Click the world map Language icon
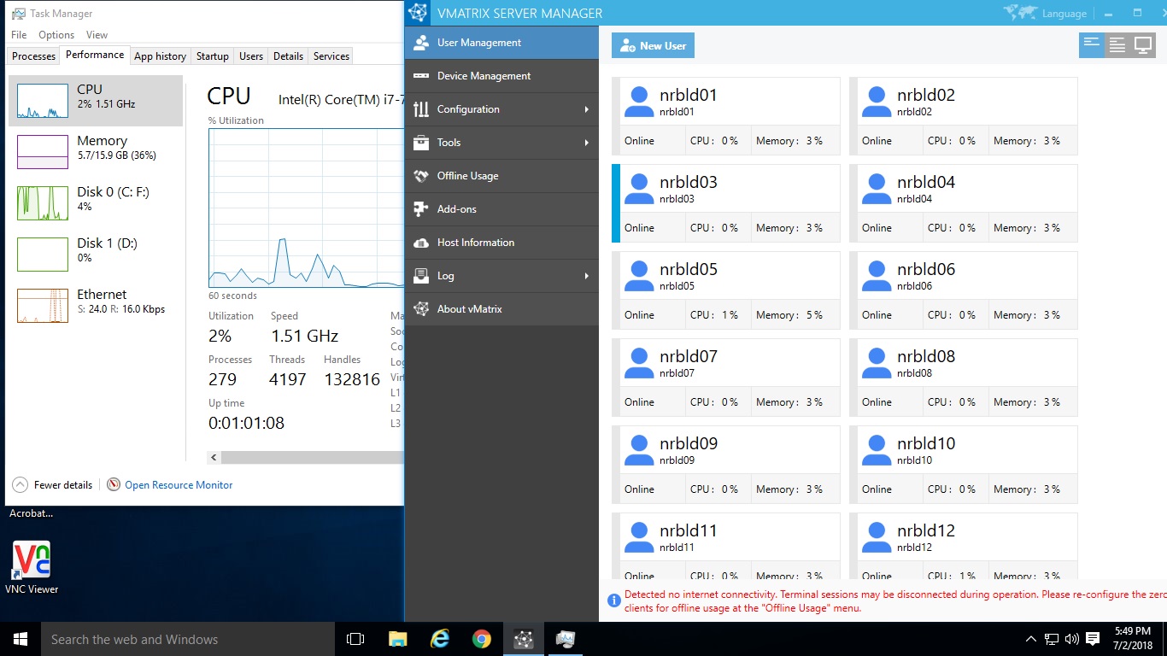 click(1020, 13)
